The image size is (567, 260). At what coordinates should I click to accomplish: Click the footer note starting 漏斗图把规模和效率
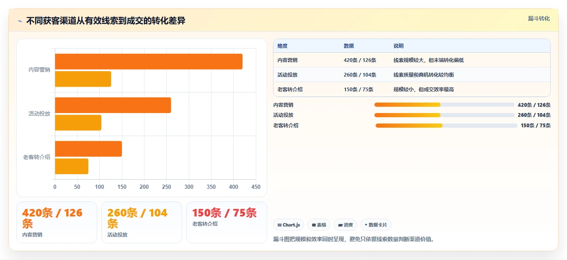pos(354,239)
